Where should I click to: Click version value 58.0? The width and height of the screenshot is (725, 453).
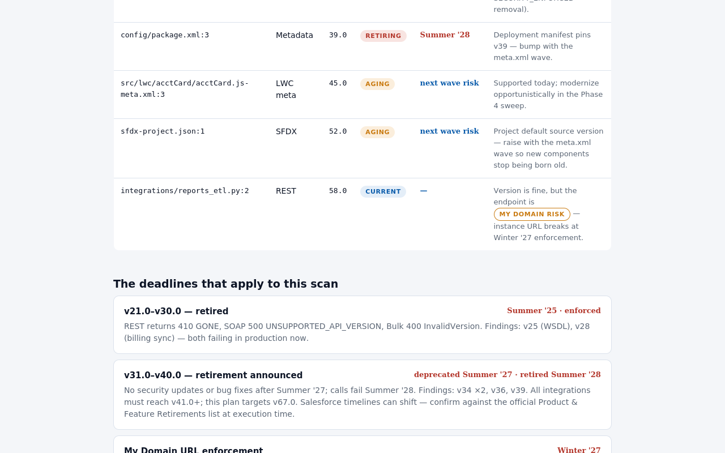[338, 191]
